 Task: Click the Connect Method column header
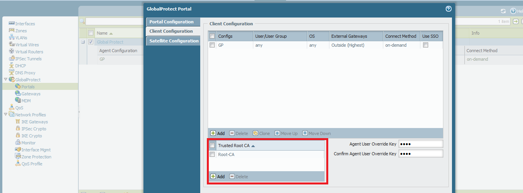click(402, 36)
